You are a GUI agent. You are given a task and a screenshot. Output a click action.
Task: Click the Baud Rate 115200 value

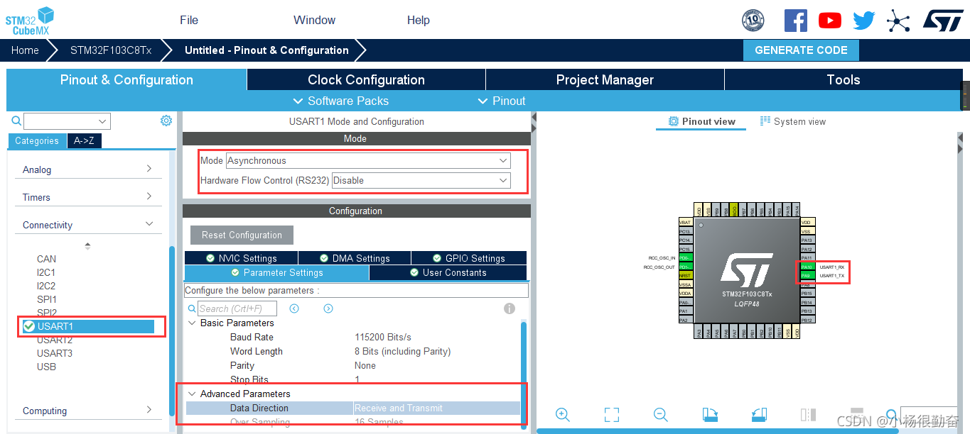click(383, 337)
